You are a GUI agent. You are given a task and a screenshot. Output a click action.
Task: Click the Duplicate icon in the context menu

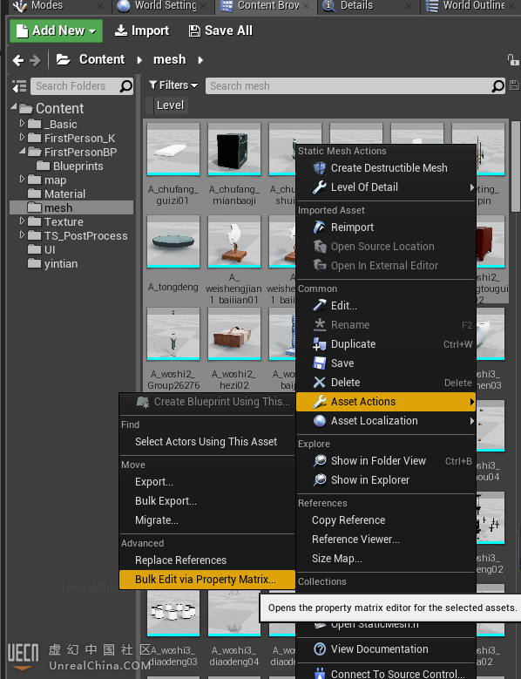[x=320, y=344]
